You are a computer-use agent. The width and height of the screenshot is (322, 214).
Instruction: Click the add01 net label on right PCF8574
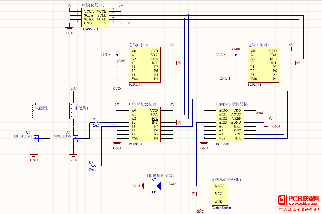click(x=236, y=49)
